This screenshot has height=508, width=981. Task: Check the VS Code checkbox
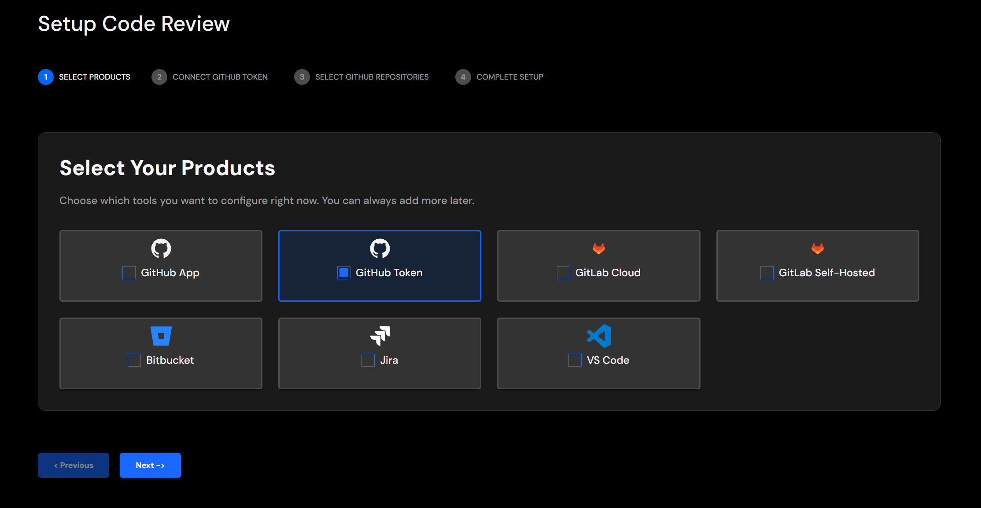coord(575,360)
